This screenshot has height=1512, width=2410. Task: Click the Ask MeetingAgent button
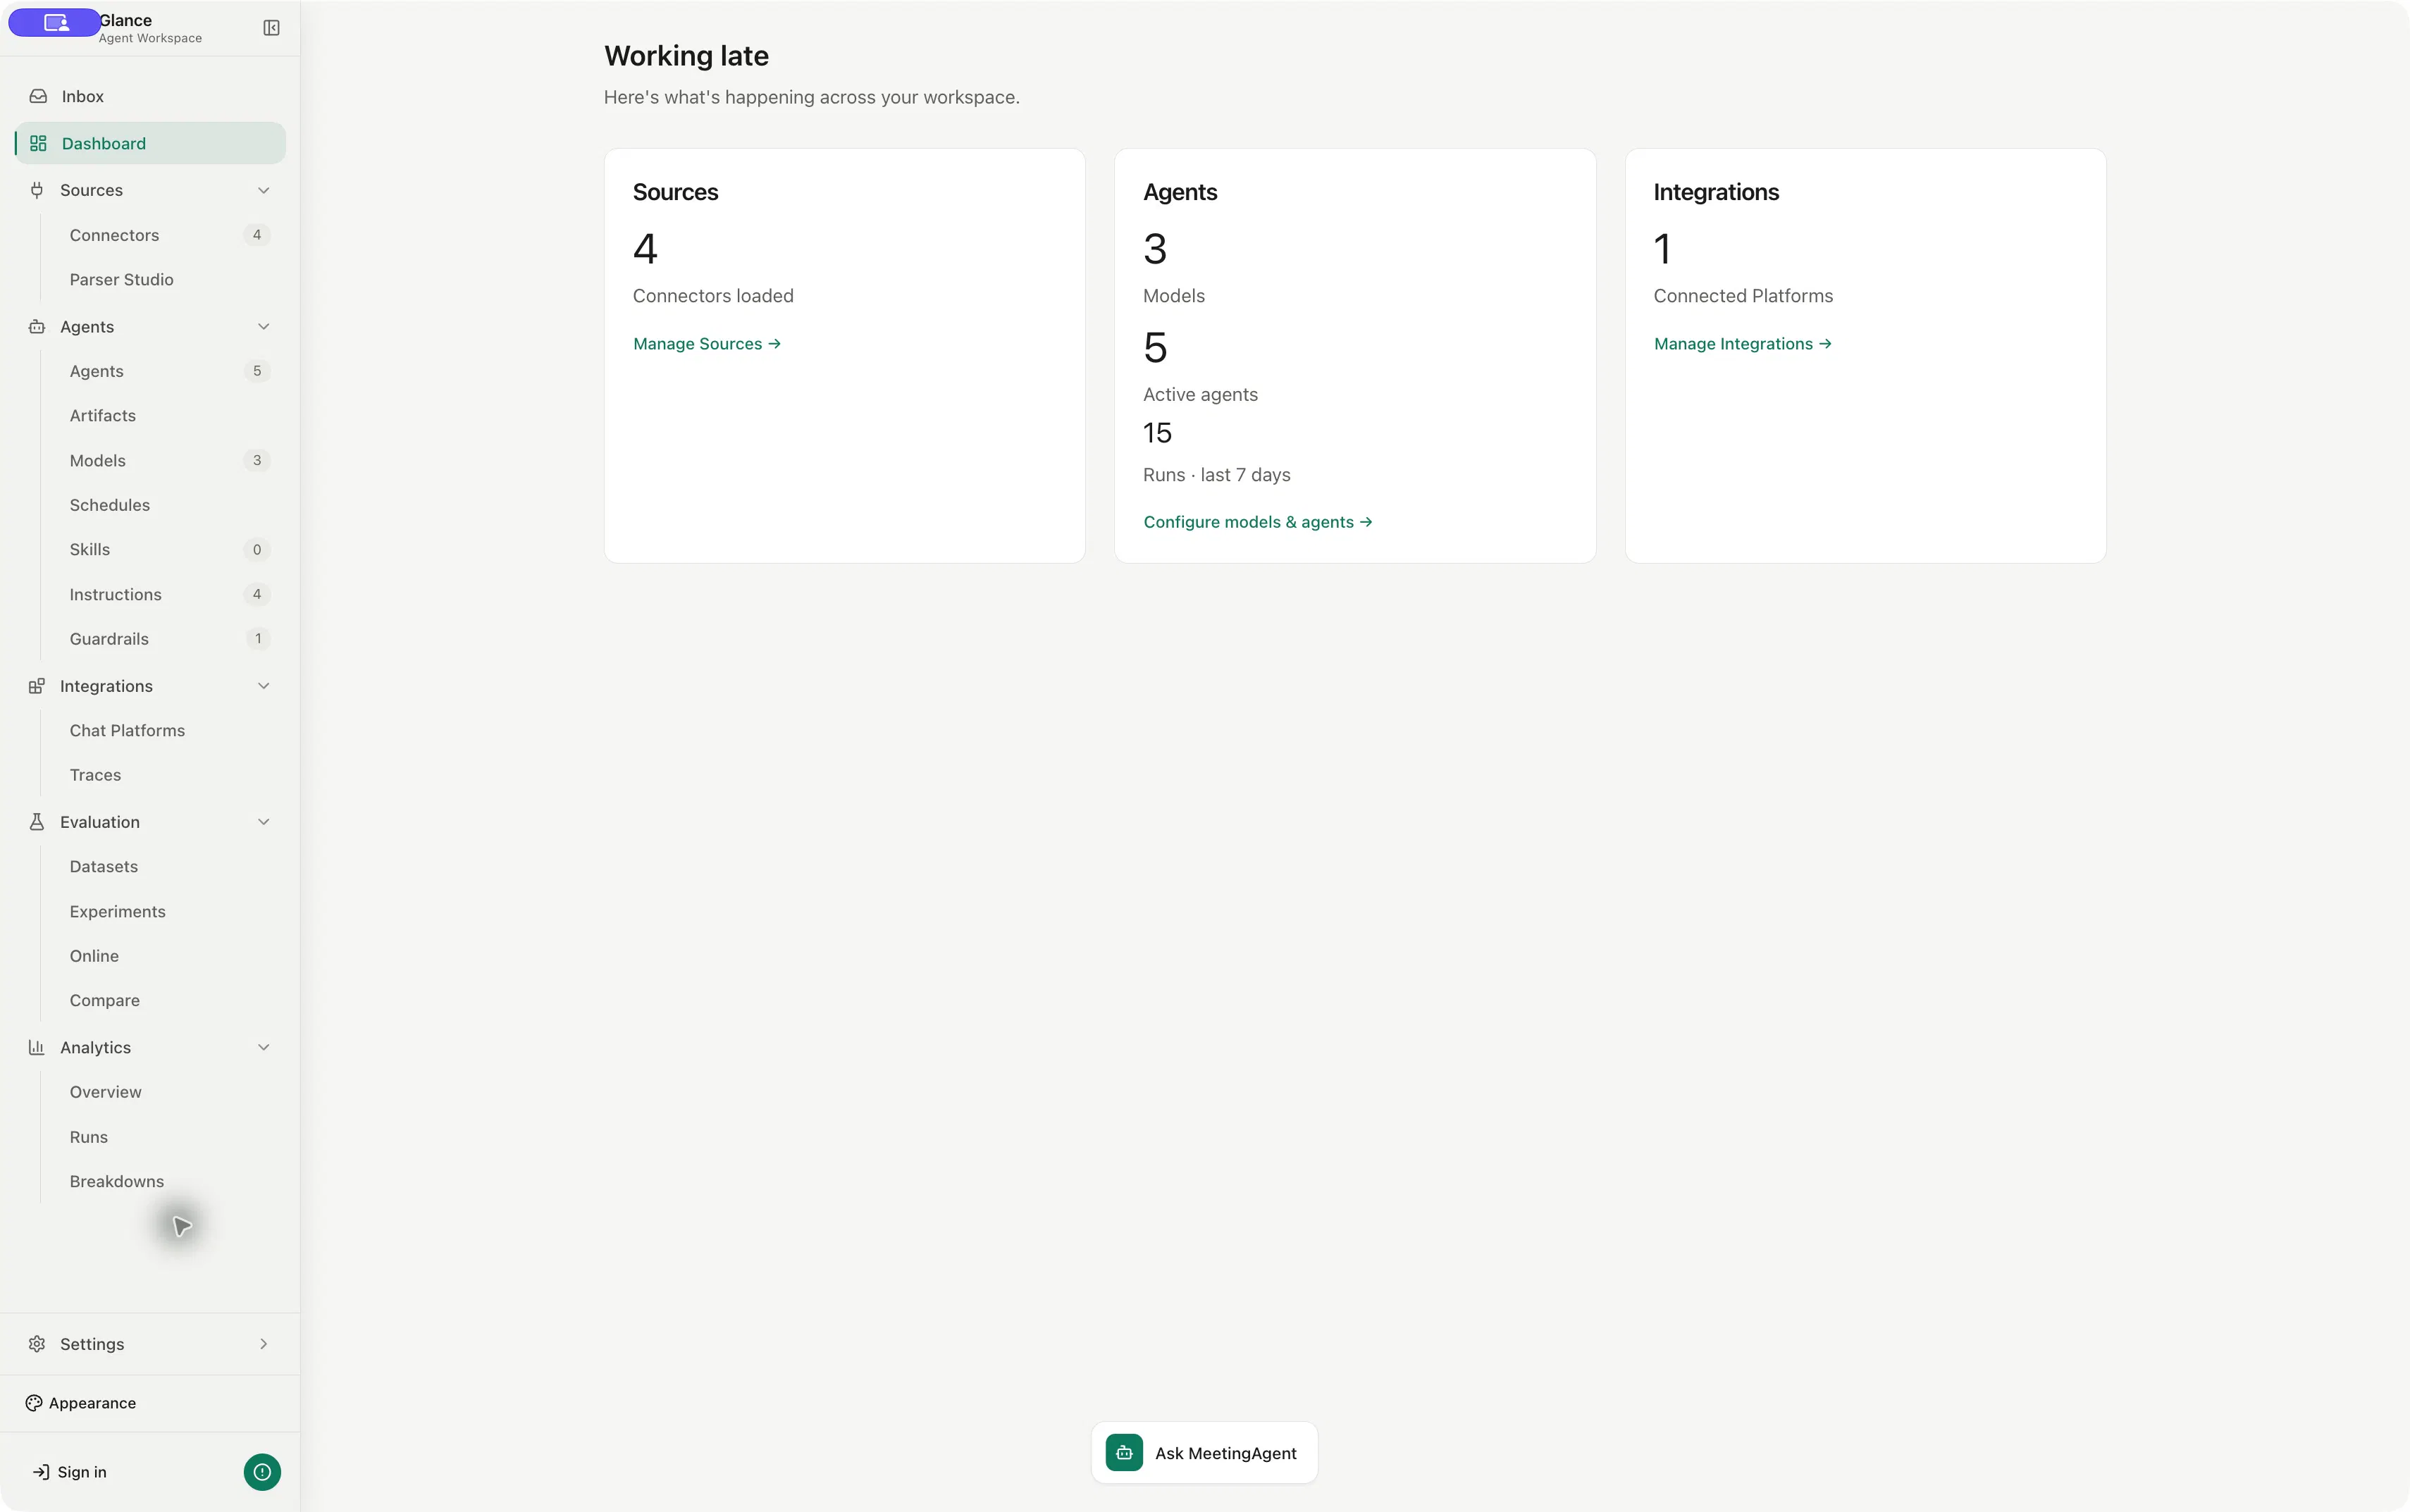[1204, 1453]
